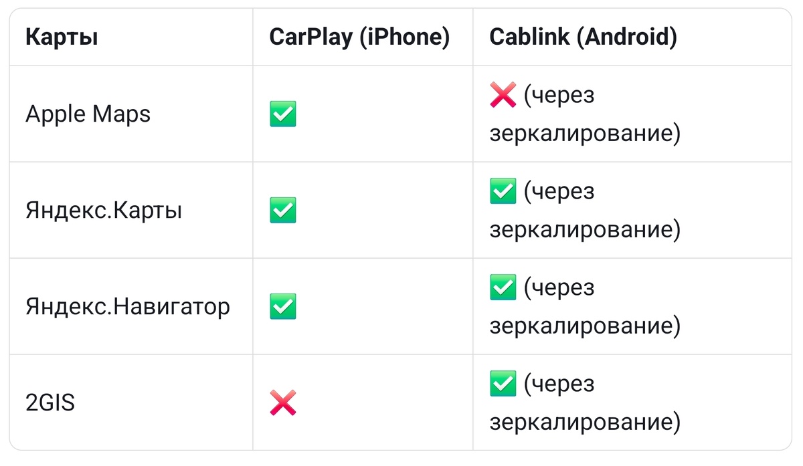Click the red cross in Apple Maps Cablink cell
Image resolution: width=803 pixels, height=466 pixels.
(503, 96)
